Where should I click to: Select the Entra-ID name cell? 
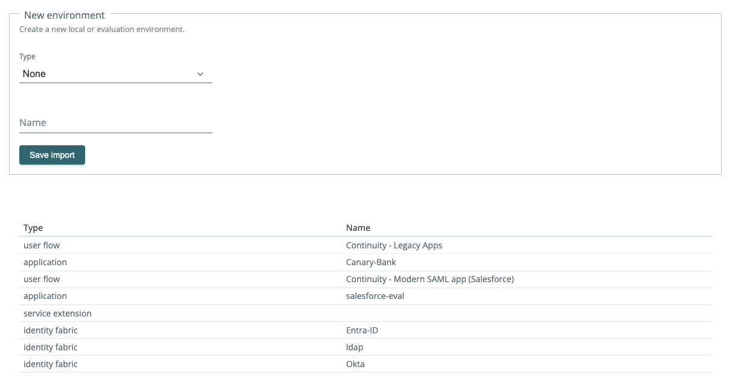(362, 330)
